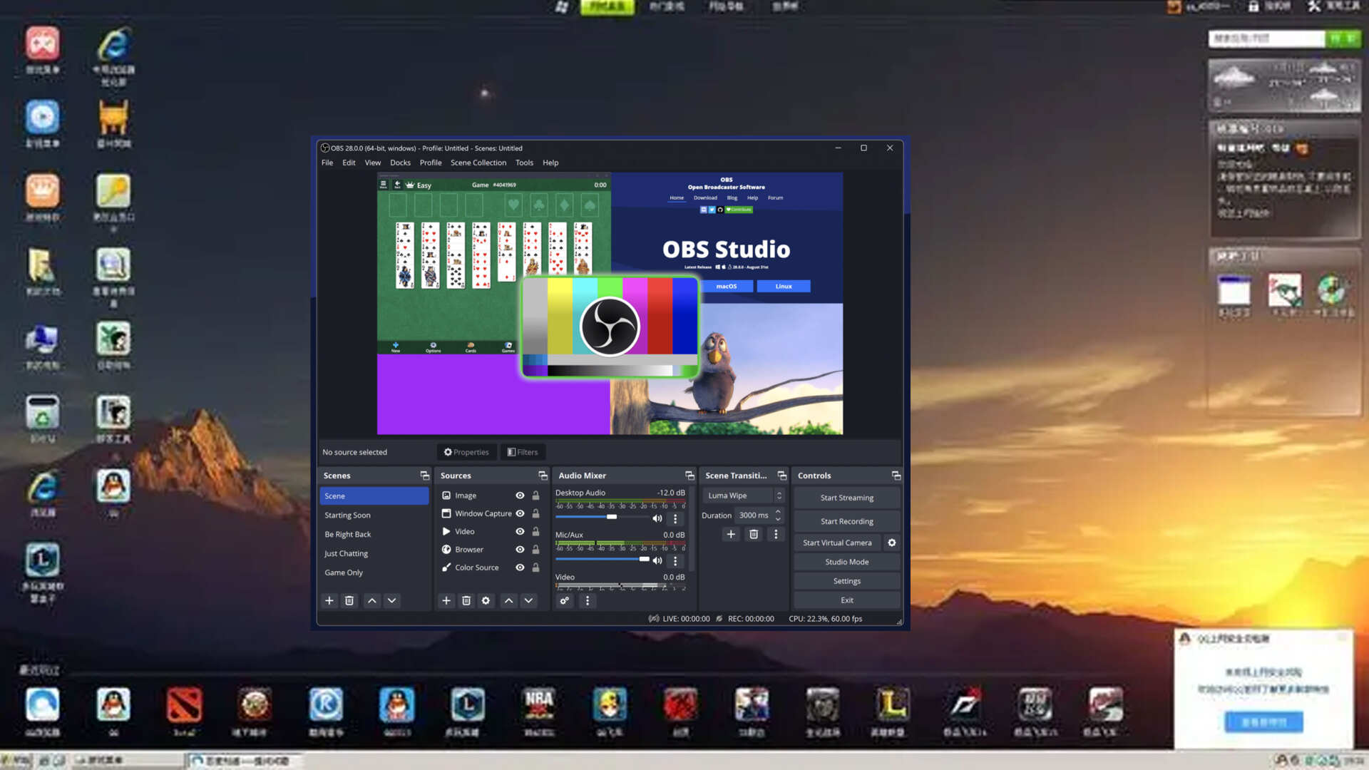Hide the Browser source
This screenshot has height=770, width=1369.
(520, 550)
